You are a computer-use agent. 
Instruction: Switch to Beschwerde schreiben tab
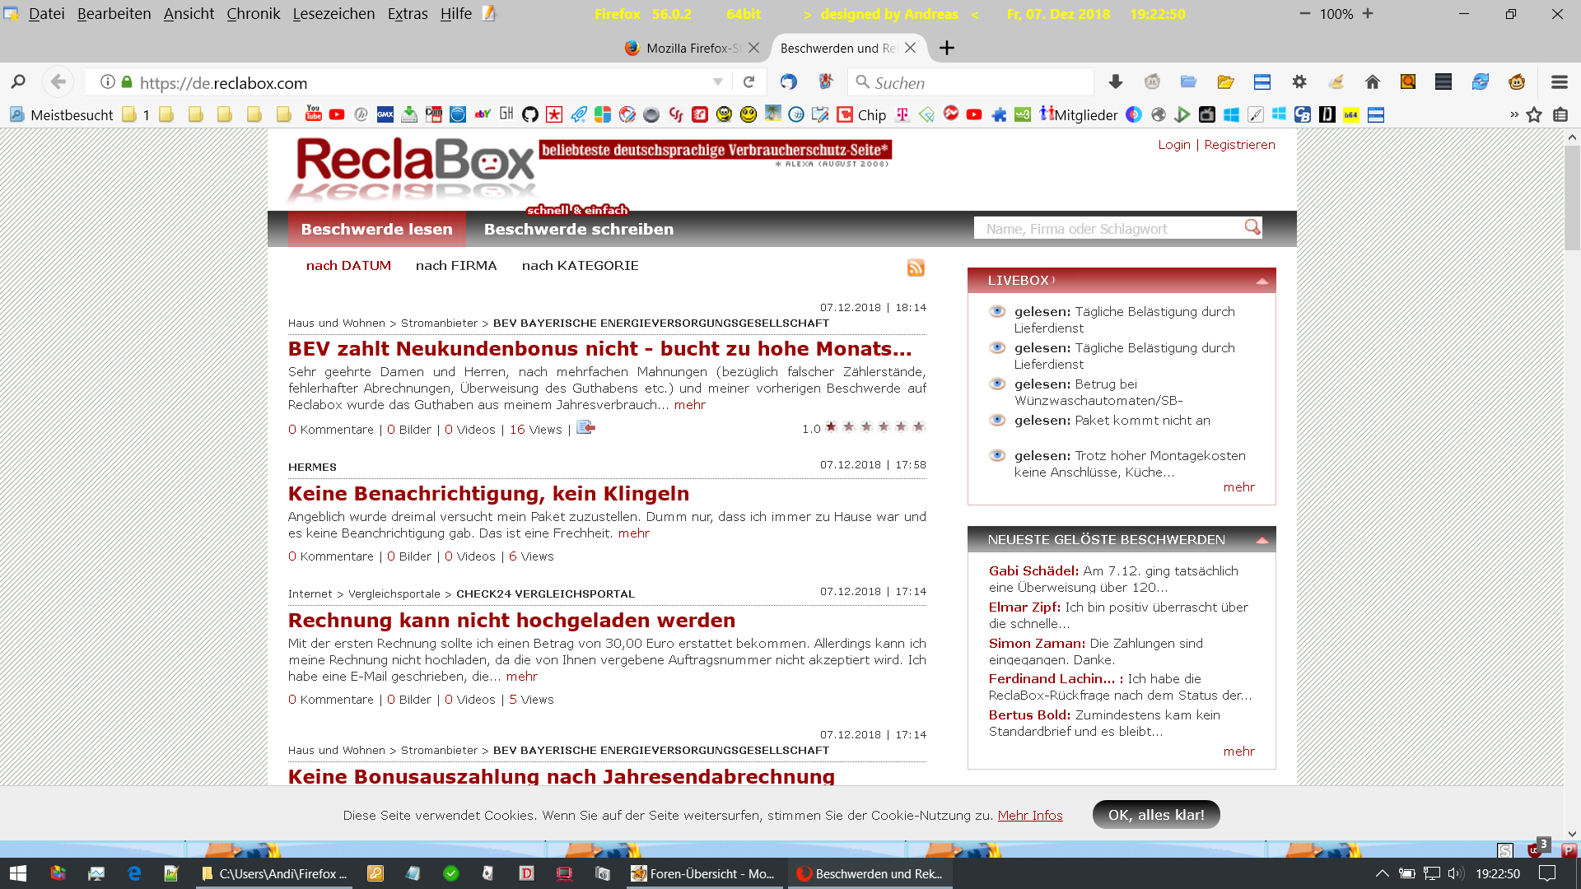(x=578, y=230)
